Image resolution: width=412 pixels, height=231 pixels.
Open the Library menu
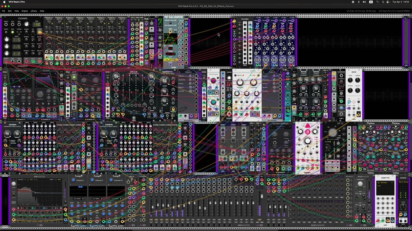click(34, 11)
